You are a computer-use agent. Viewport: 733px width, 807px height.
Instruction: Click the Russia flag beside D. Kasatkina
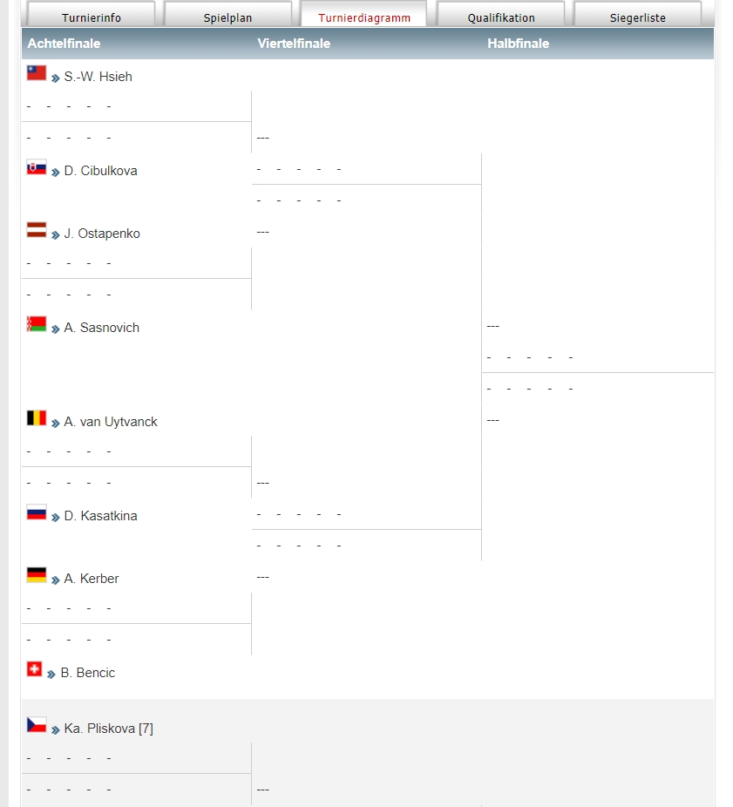pyautogui.click(x=36, y=512)
